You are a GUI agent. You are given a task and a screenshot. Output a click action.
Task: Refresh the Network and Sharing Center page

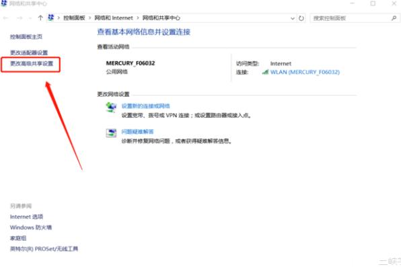(x=301, y=18)
